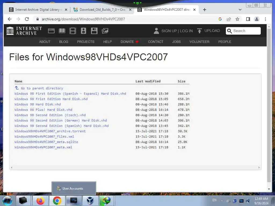The image size is (275, 206).
Task: Click the Google icon in the address bar
Action: [220, 19]
